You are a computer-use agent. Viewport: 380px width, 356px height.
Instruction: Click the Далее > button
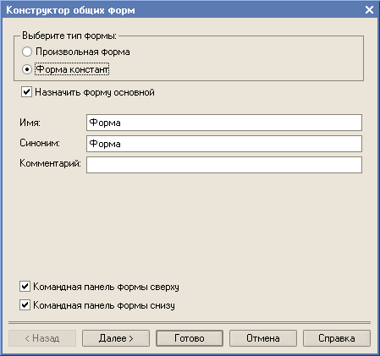point(116,338)
